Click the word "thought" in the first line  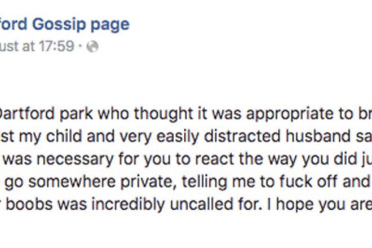point(163,114)
